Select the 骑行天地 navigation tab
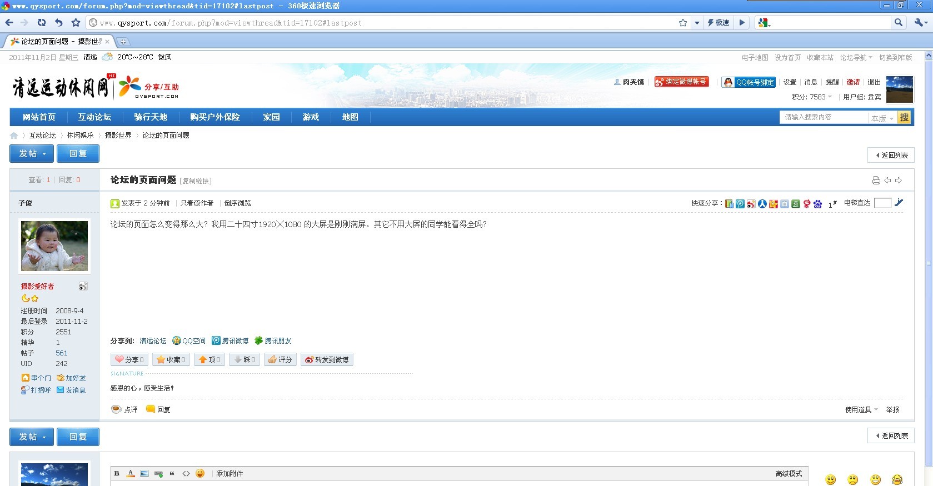Image resolution: width=933 pixels, height=486 pixels. click(150, 117)
